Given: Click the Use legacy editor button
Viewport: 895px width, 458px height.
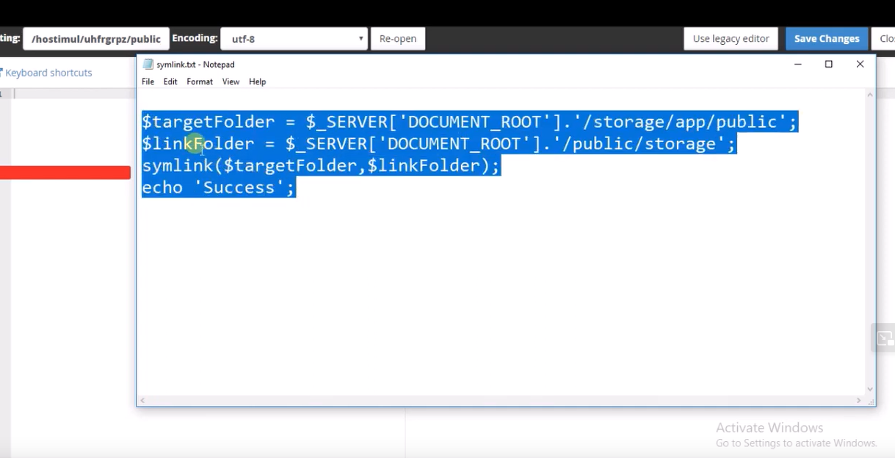Looking at the screenshot, I should (731, 39).
